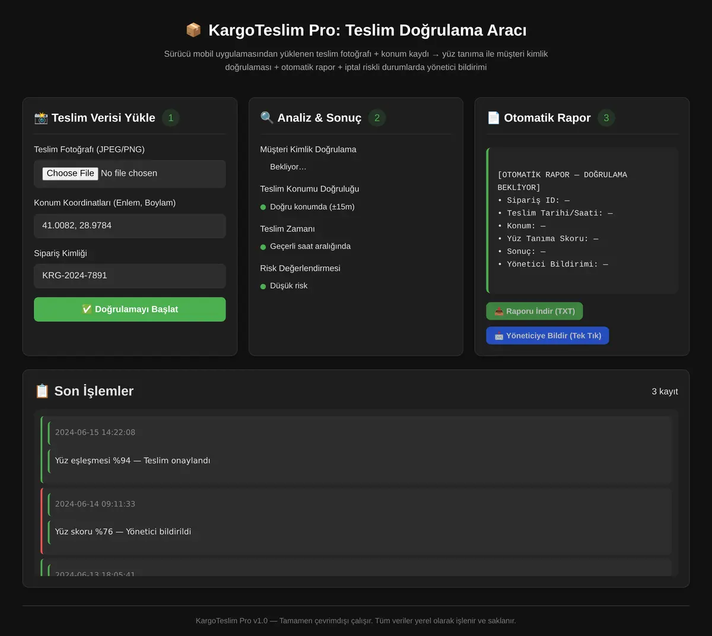
Task: Click 'Teslim Fotoğrafı (JPEG/PNG)' label
Action: tap(89, 149)
